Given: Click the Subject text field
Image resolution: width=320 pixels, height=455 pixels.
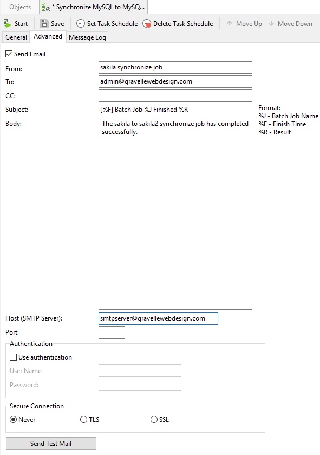Looking at the screenshot, I should 175,110.
